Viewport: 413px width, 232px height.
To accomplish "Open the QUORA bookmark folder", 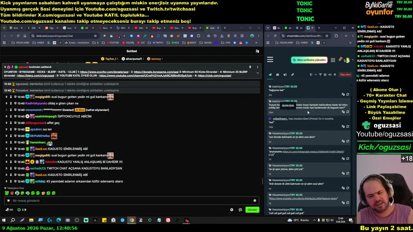I will [206, 43].
